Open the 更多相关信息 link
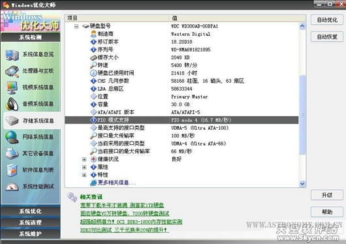Screen dimensions: 346x244 pyautogui.click(x=116, y=183)
